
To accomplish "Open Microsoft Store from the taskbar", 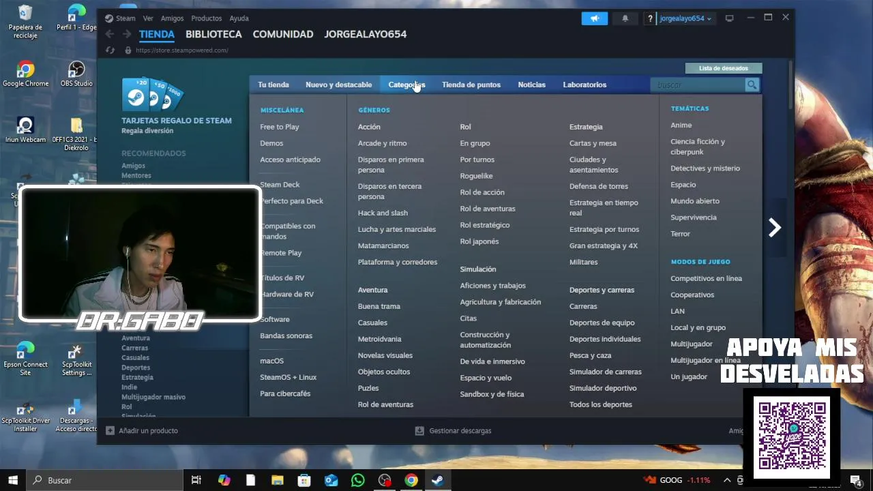I will click(x=304, y=480).
